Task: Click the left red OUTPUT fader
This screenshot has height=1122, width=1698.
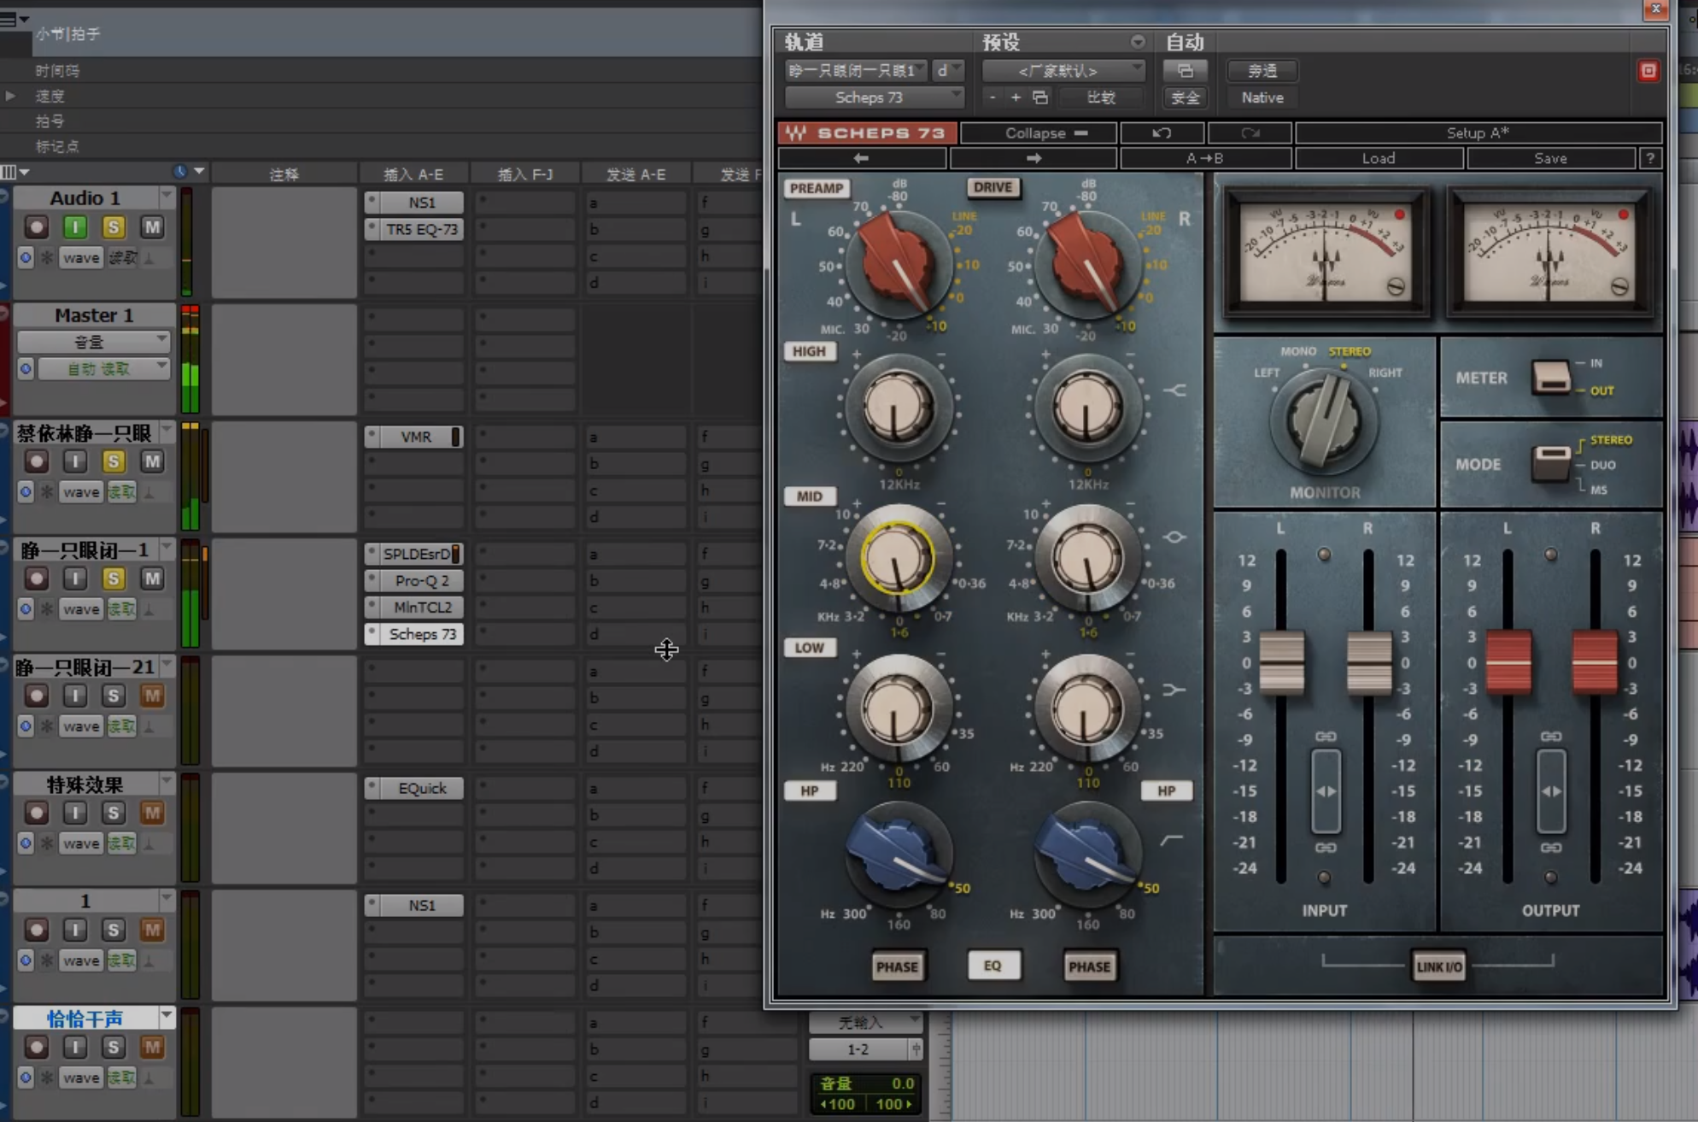Action: [1508, 662]
